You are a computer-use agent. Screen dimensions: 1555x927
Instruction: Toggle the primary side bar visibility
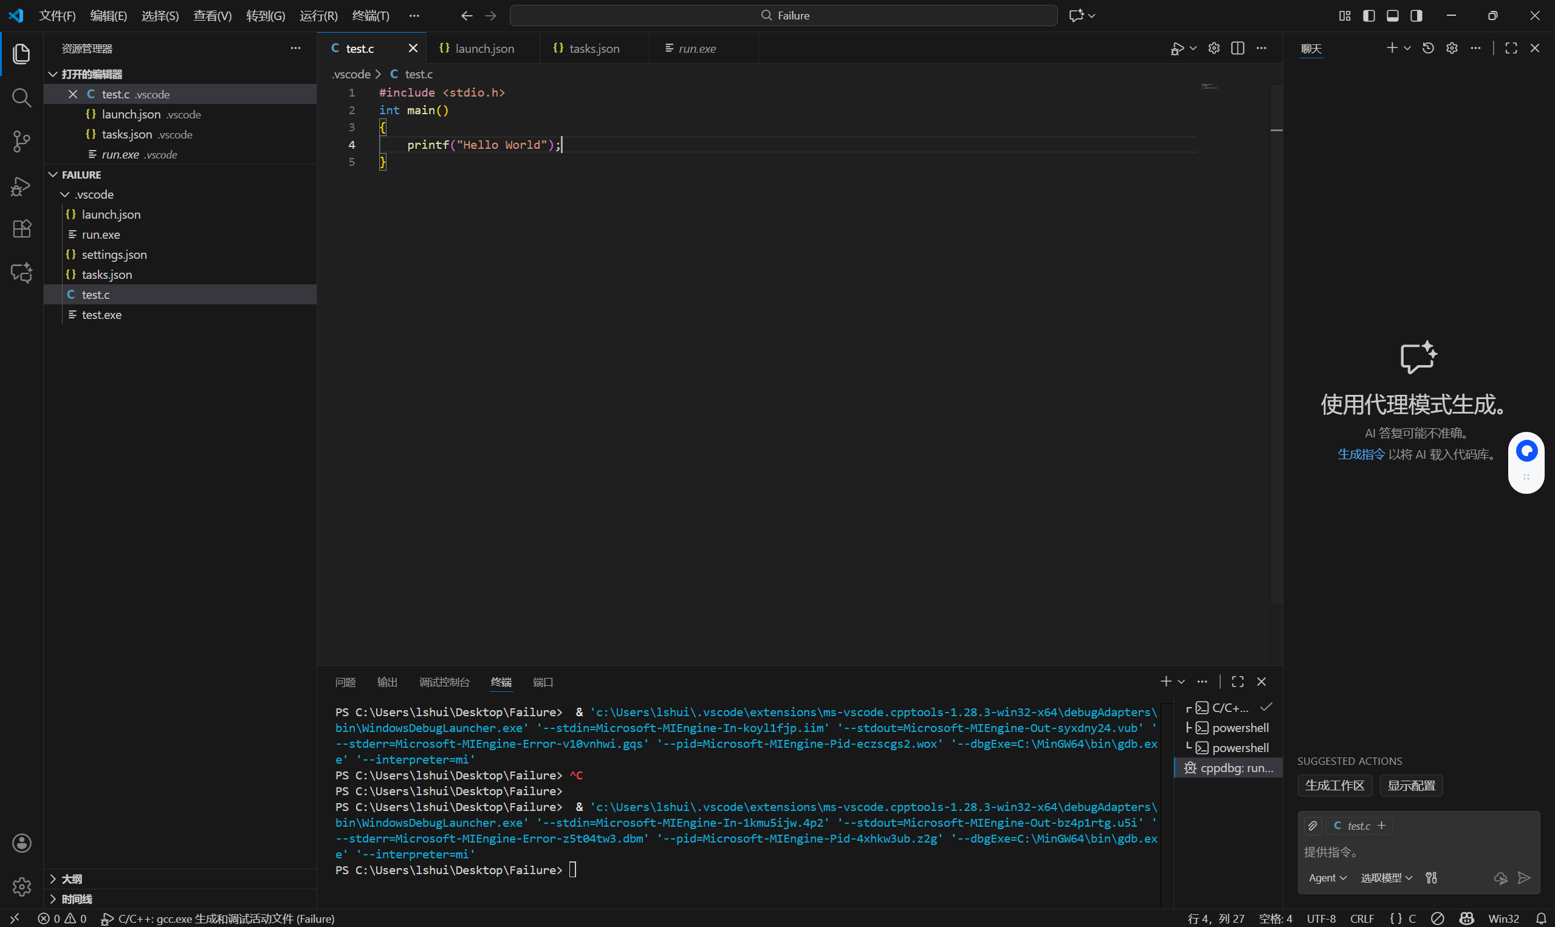pyautogui.click(x=1368, y=15)
